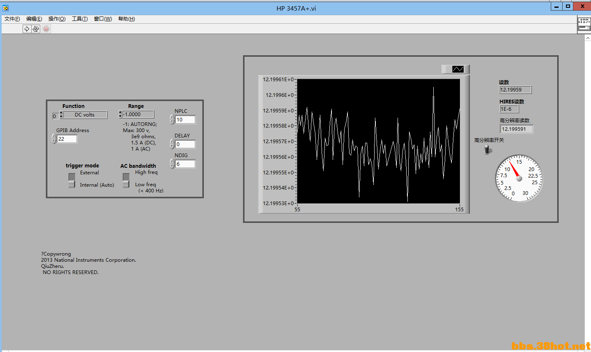Click the Range stepper arrows
The width and height of the screenshot is (591, 352).
pyautogui.click(x=120, y=114)
